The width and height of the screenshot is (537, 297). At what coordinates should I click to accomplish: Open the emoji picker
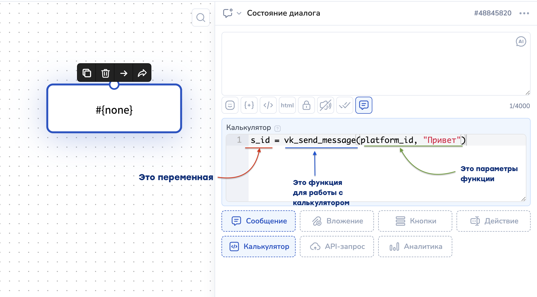230,105
